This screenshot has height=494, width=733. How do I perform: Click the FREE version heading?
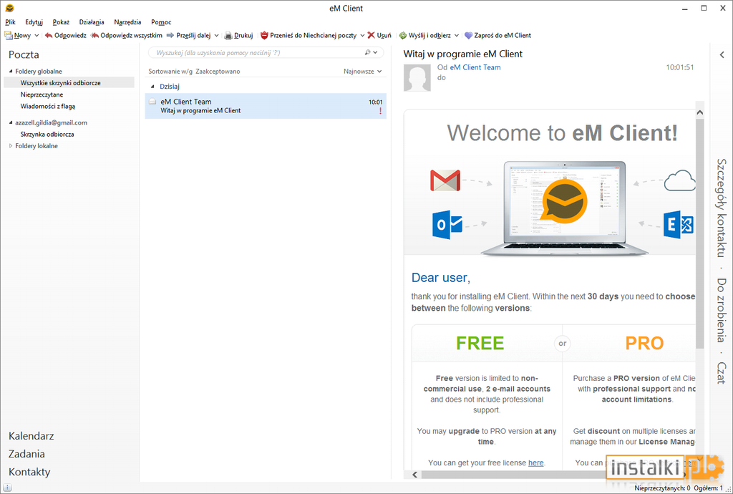pos(480,343)
